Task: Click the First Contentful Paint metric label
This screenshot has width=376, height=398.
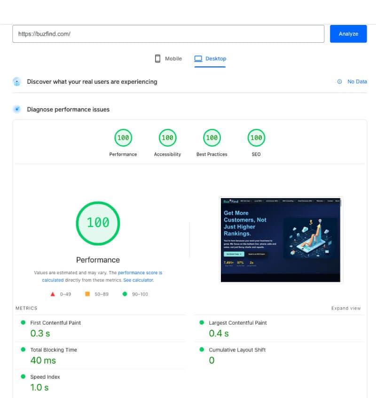Action: tap(55, 323)
